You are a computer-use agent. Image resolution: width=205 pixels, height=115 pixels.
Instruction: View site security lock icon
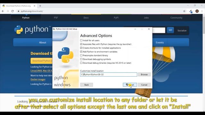[x=19, y=11]
